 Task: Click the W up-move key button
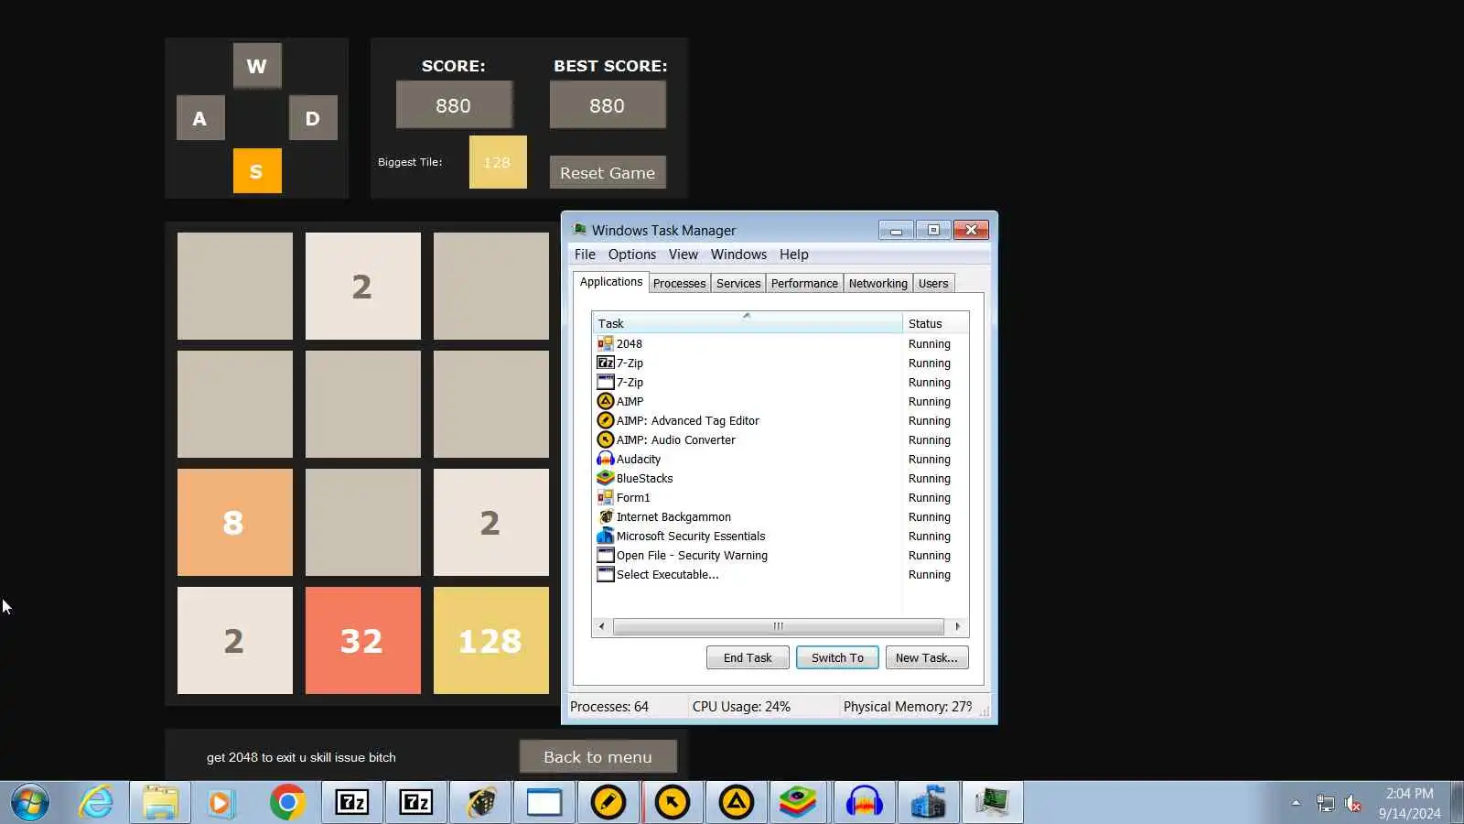point(257,66)
